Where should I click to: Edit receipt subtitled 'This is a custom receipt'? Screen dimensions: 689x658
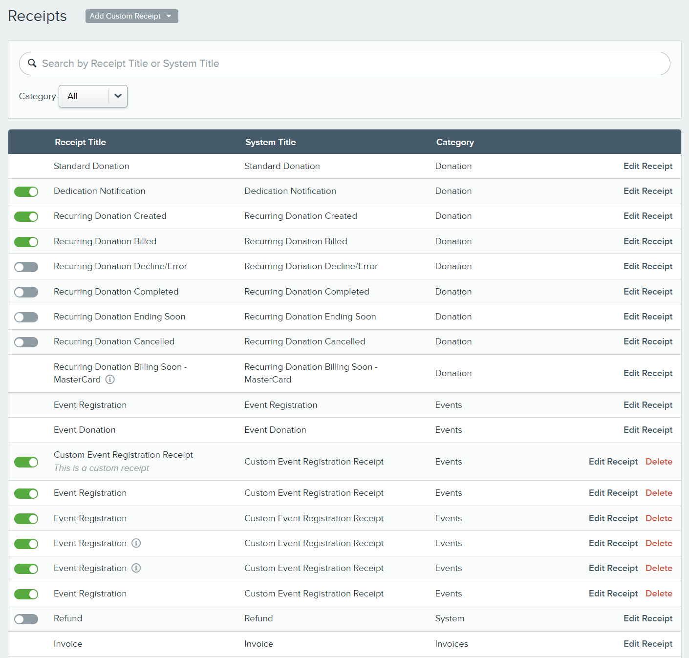coord(613,462)
